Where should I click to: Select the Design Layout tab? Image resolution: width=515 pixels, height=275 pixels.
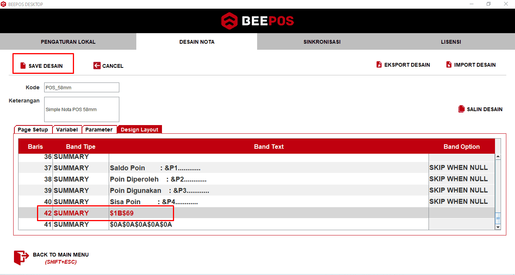click(x=139, y=129)
